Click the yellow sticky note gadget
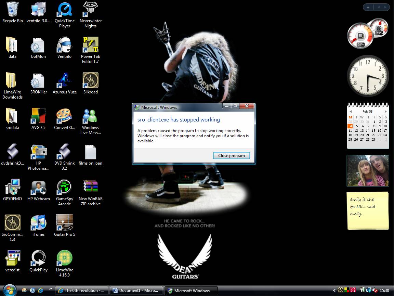 [368, 210]
